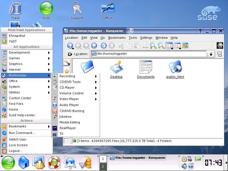Zoom out with magnifier minus icon
228x171 pixels.
tap(161, 46)
